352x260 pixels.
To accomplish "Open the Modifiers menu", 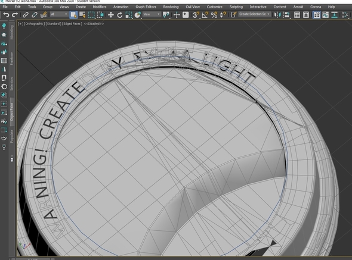I will pos(100,7).
